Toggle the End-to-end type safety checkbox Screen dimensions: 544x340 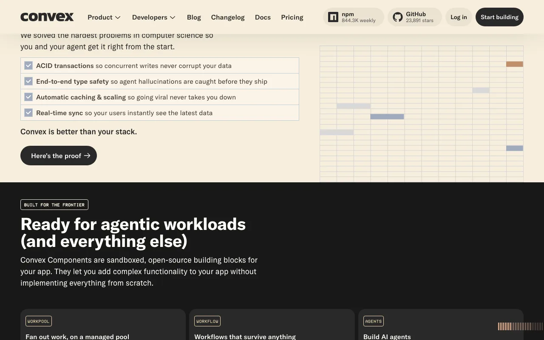[28, 81]
